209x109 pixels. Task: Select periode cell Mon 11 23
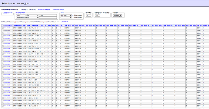click(x=35, y=54)
